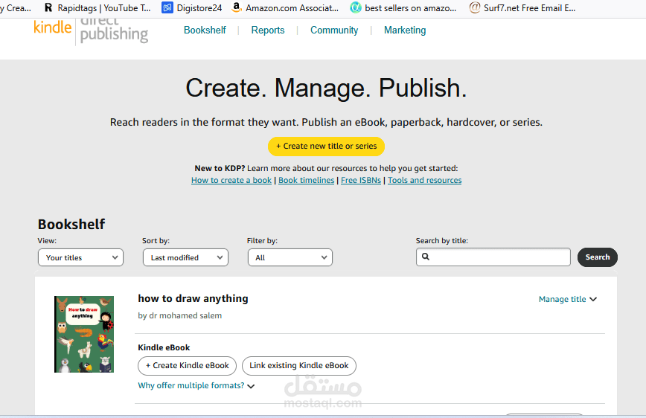Open the Marketing tab

[x=405, y=30]
